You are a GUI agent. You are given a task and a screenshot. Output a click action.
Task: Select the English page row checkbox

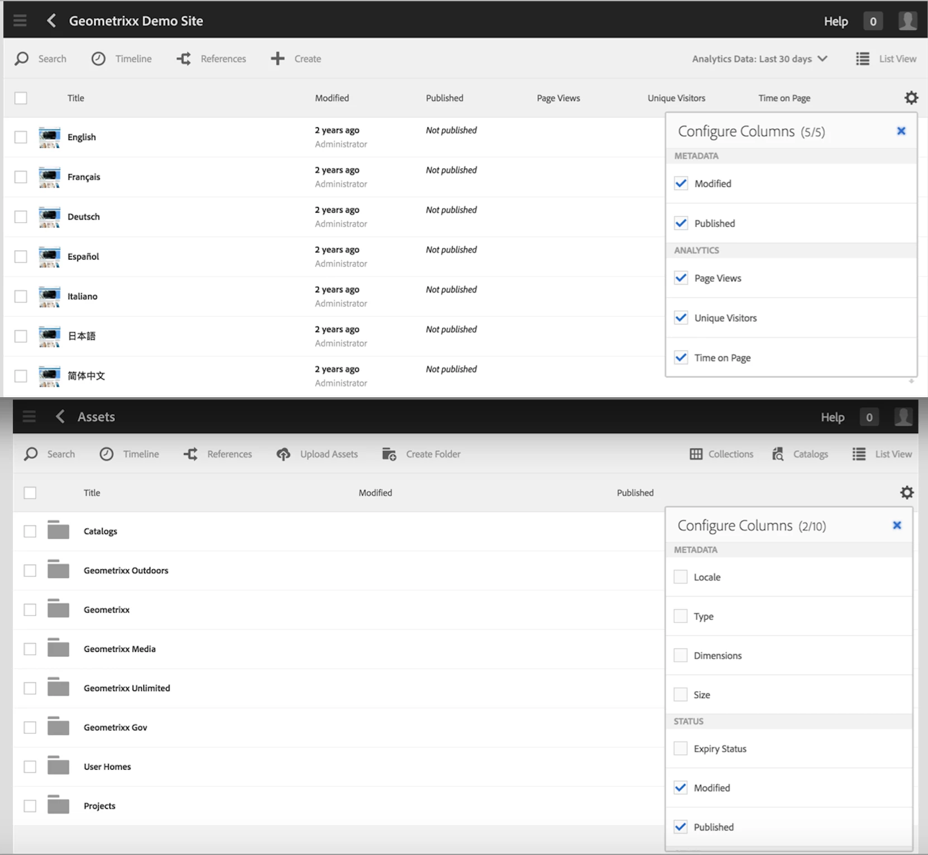tap(21, 137)
